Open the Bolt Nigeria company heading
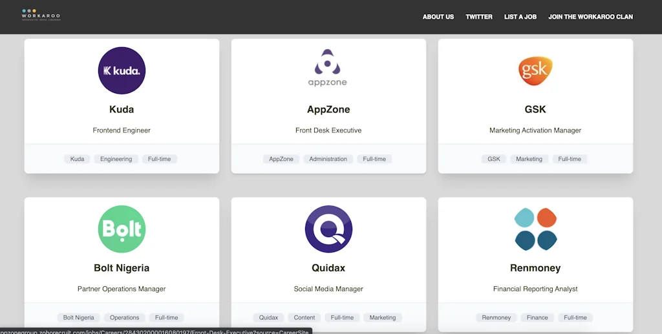 tap(122, 268)
